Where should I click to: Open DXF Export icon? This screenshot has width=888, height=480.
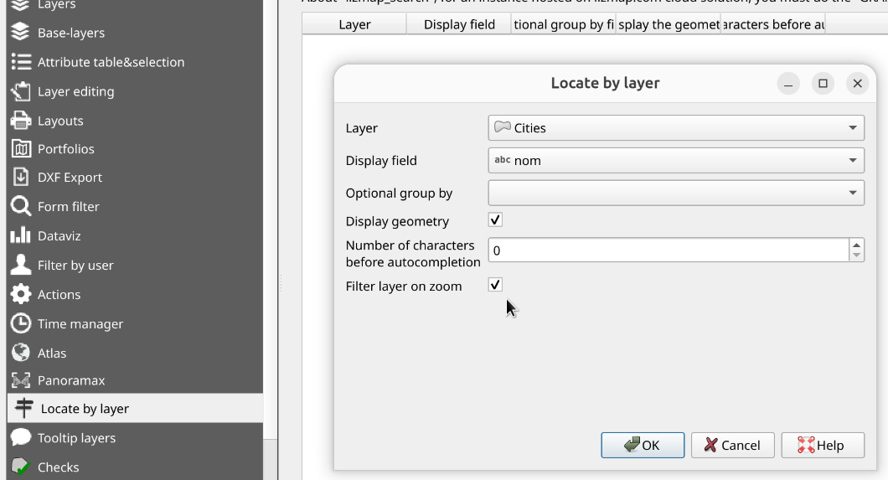pyautogui.click(x=21, y=177)
